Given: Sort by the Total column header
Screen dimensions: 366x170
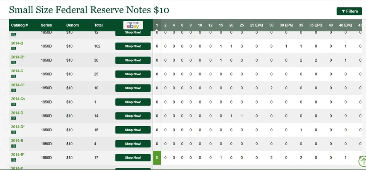Looking at the screenshot, I should 98,25.
